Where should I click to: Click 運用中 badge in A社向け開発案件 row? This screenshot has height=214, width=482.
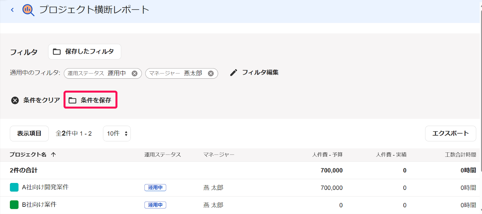click(155, 187)
